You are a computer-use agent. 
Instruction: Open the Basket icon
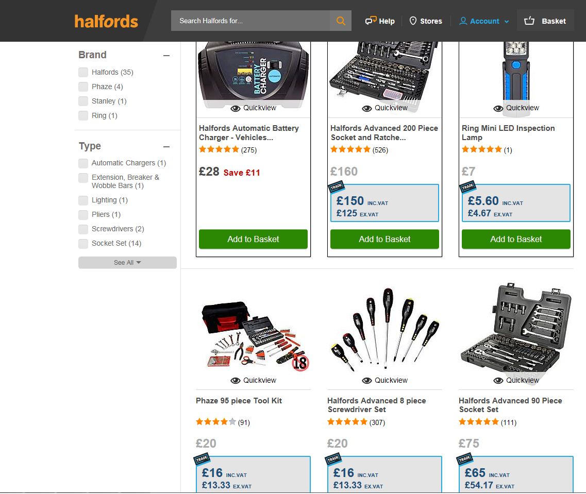[x=529, y=21]
